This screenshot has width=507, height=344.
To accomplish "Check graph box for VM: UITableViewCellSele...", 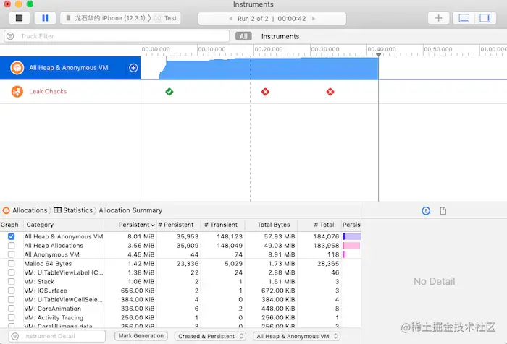I will [11, 300].
